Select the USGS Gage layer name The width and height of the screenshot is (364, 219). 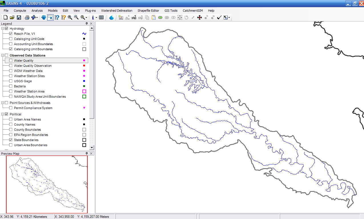tap(23, 81)
